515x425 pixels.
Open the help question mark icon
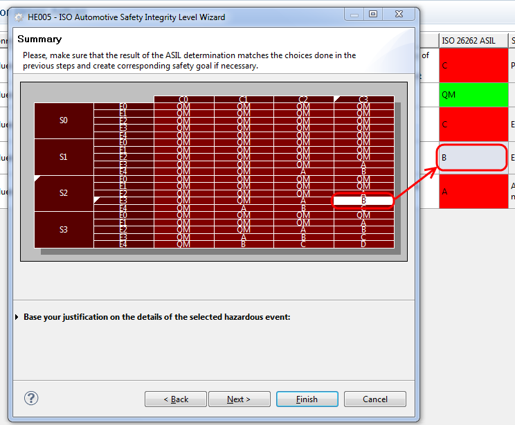pyautogui.click(x=31, y=399)
